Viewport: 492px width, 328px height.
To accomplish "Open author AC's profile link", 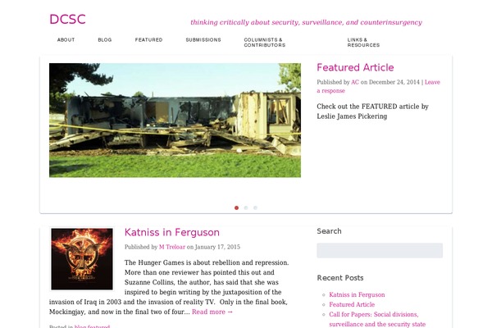I will pos(355,82).
